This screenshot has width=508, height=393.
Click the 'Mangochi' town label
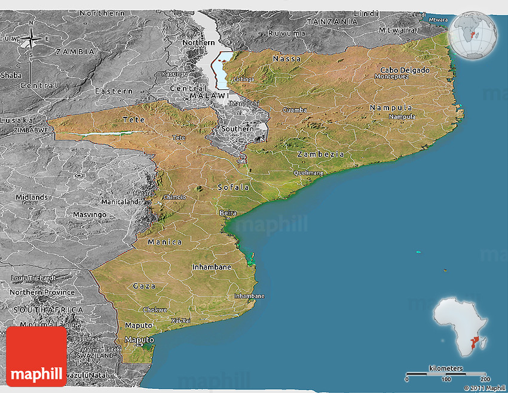(244, 103)
